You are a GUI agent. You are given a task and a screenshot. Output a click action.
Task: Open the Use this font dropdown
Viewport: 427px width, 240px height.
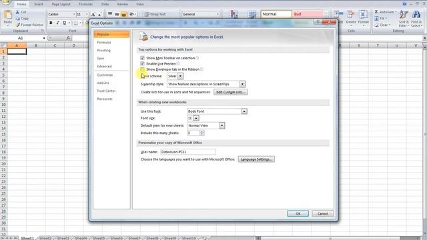[244, 111]
